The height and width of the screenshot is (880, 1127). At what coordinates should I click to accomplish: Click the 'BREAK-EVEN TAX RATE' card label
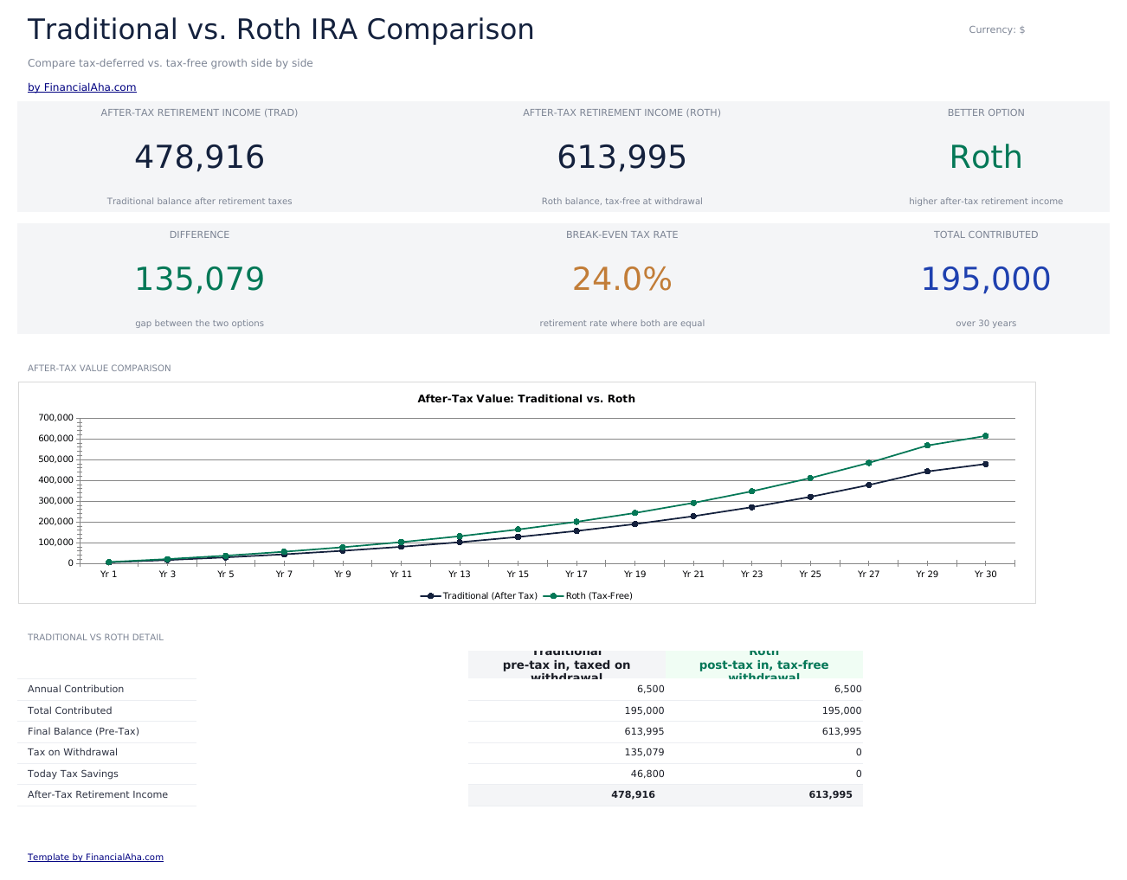coord(621,235)
